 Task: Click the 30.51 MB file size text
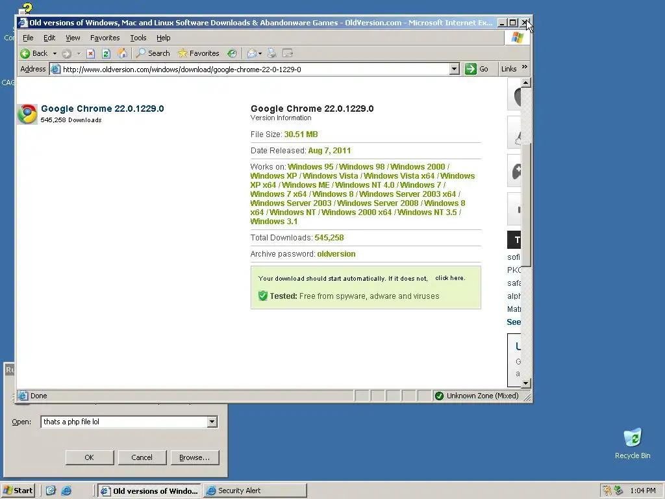tap(301, 134)
